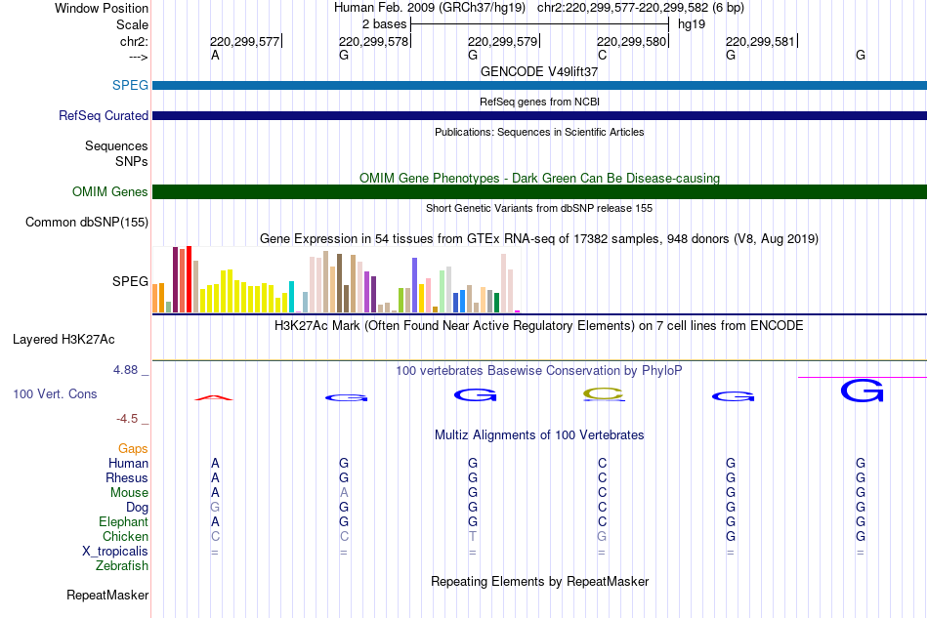Click the reference base C in sequence row
Viewport: 928px width, 618px height.
(x=602, y=56)
